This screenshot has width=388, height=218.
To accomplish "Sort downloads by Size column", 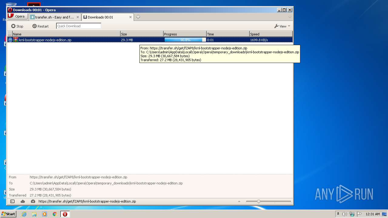I will pos(142,34).
